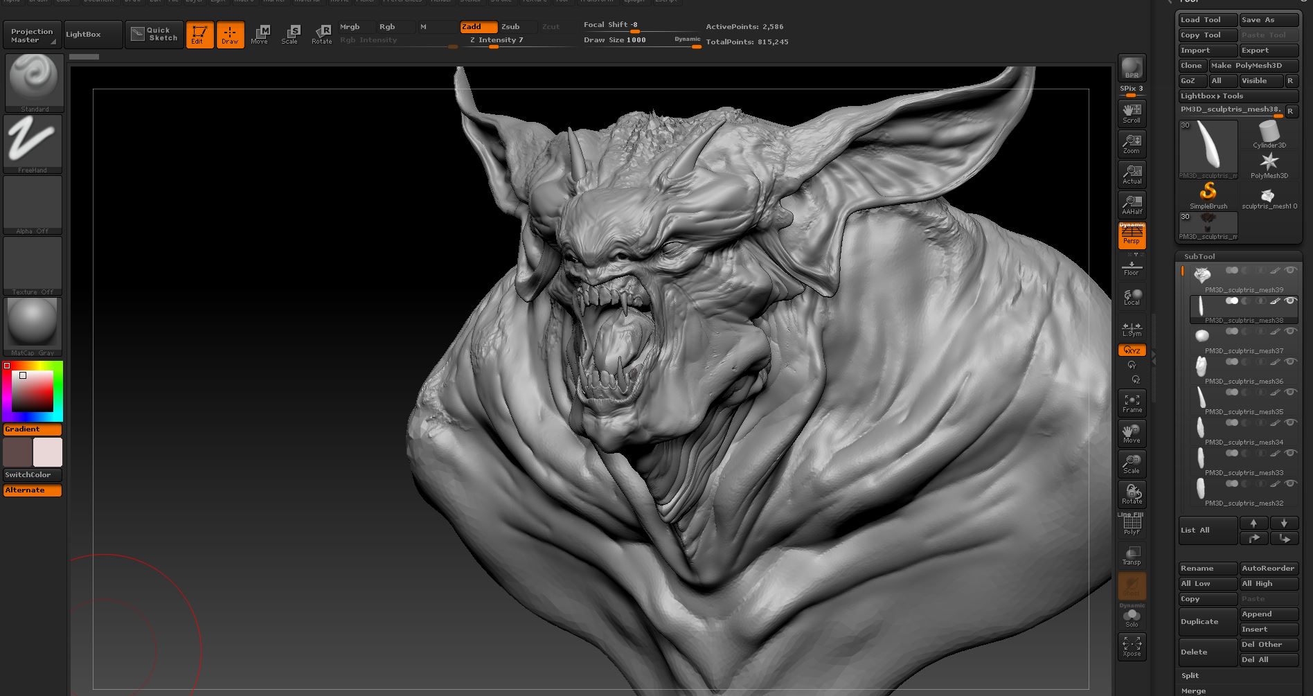The image size is (1313, 696).
Task: Move subtool up with the up arrow
Action: pyautogui.click(x=1253, y=523)
